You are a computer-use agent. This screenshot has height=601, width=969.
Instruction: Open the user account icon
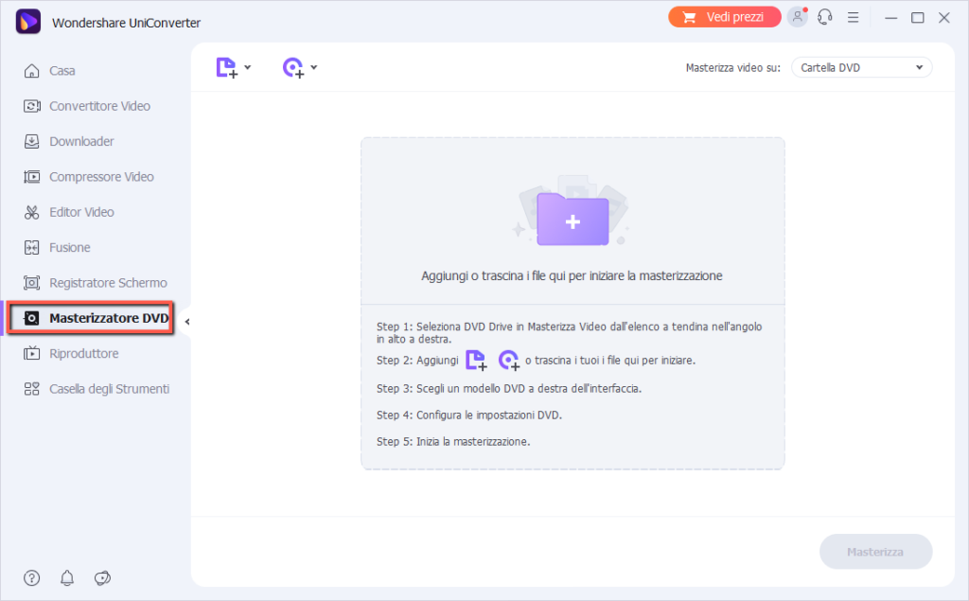[799, 17]
